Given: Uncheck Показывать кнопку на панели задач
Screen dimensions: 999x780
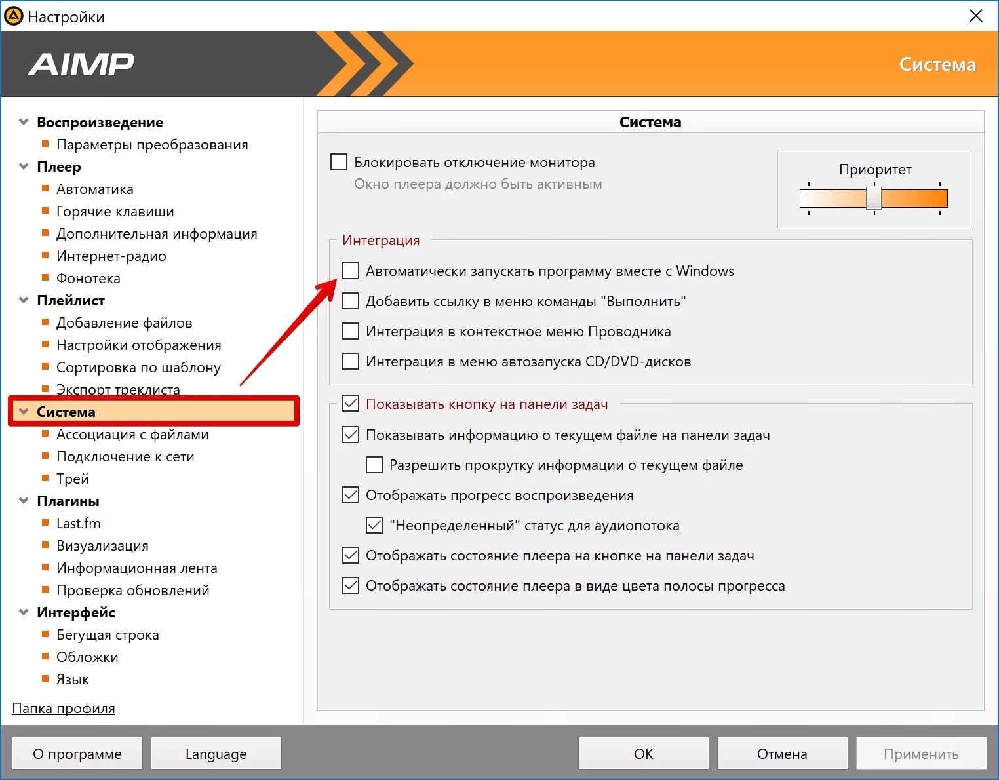Looking at the screenshot, I should click(x=351, y=404).
